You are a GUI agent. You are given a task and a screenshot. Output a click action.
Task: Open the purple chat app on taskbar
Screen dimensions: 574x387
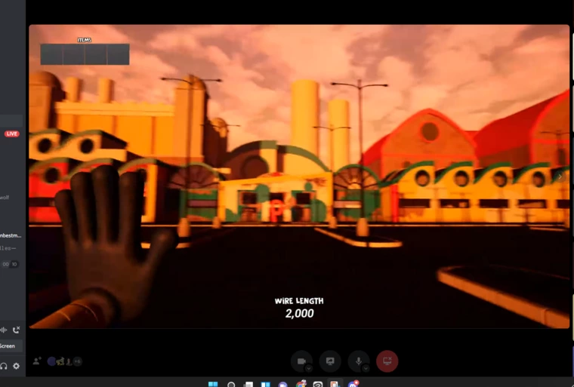pyautogui.click(x=282, y=384)
